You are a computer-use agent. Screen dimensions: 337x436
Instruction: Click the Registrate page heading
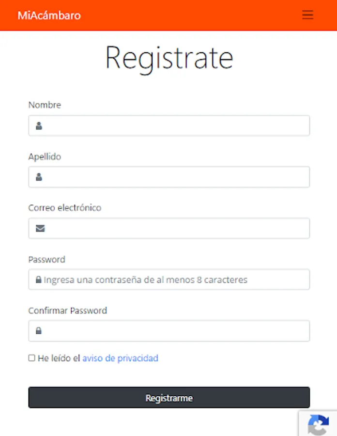tap(169, 58)
